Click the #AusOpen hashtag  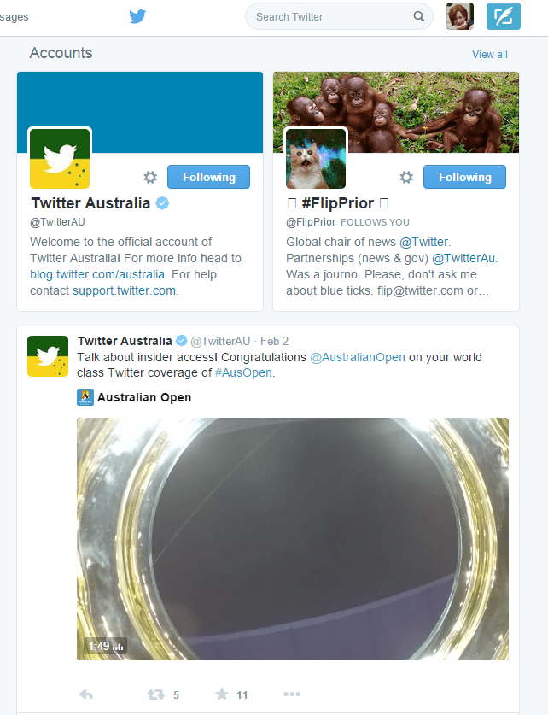pyautogui.click(x=243, y=373)
